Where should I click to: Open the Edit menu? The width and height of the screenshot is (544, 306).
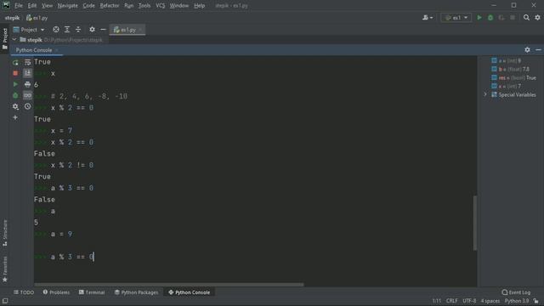pyautogui.click(x=32, y=6)
